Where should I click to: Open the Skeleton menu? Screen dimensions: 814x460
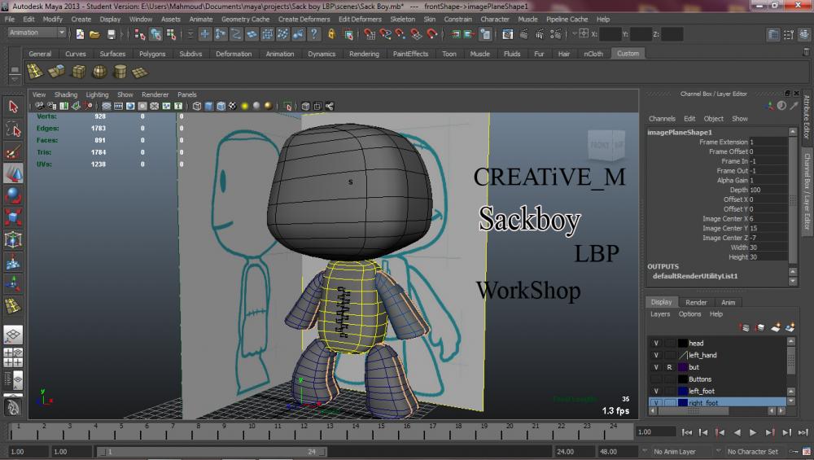click(x=402, y=20)
